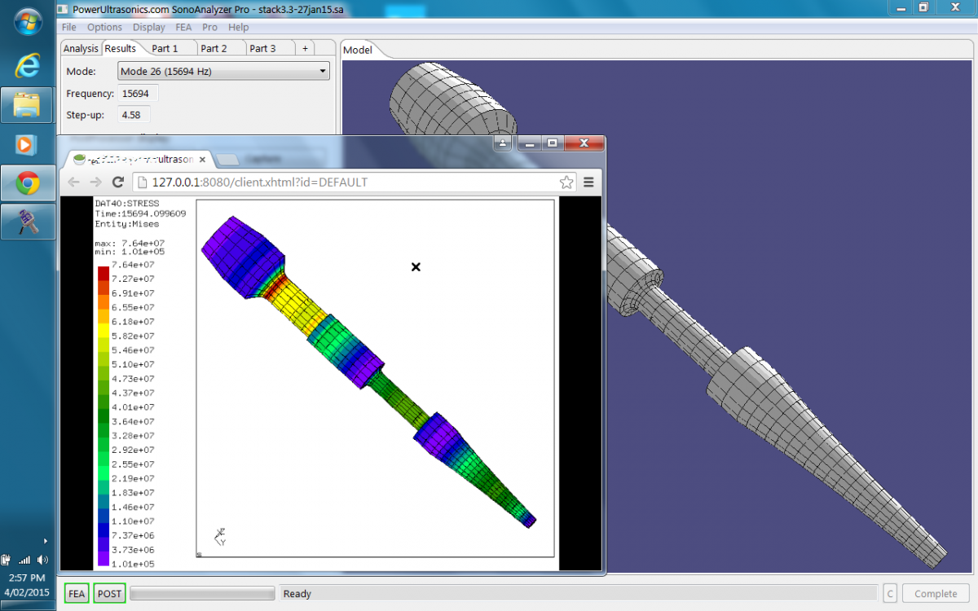Switch to Chrome via its taskbar icon
The height and width of the screenshot is (611, 978).
coord(28,183)
